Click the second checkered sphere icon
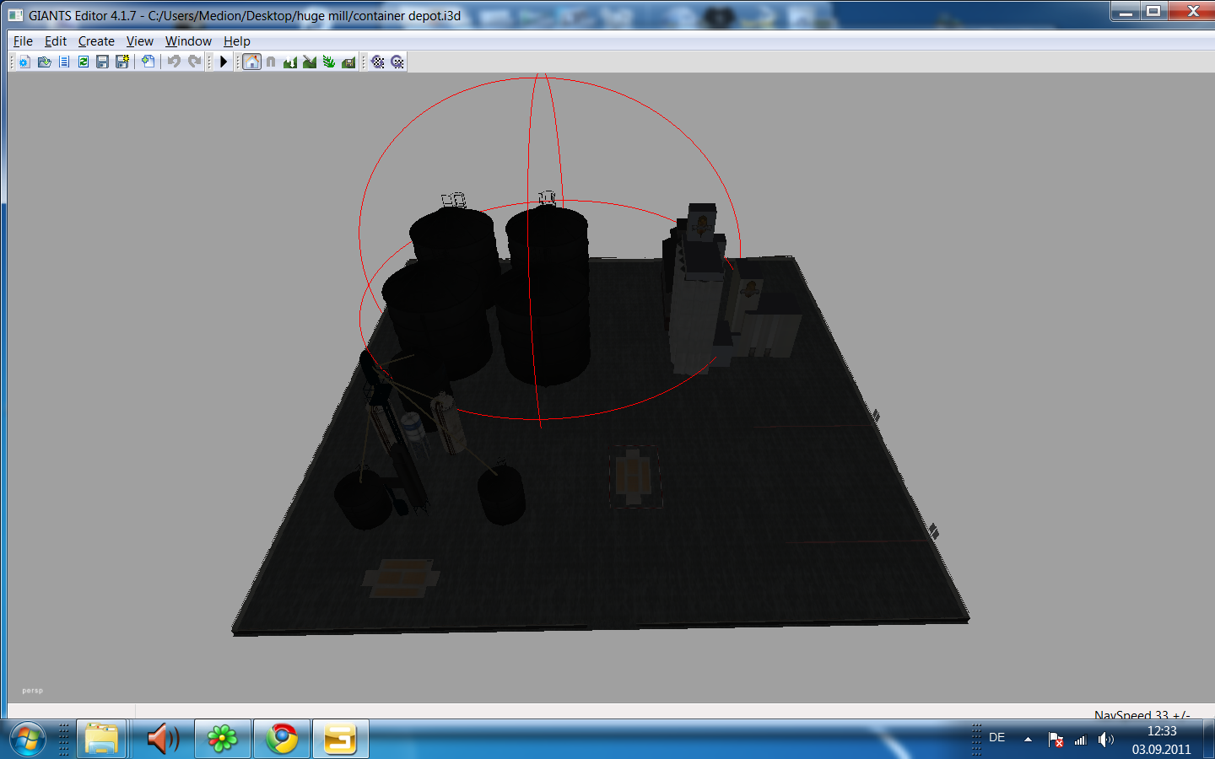The width and height of the screenshot is (1215, 759). pos(397,62)
